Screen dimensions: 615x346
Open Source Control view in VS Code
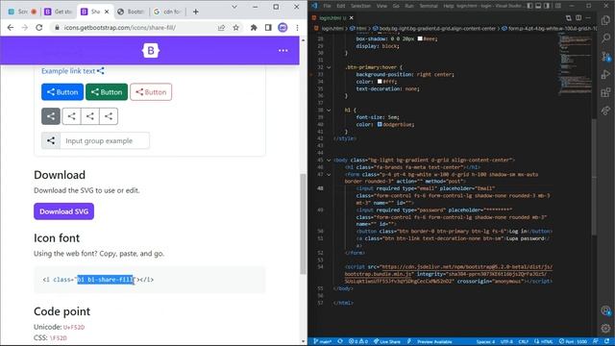point(605,57)
